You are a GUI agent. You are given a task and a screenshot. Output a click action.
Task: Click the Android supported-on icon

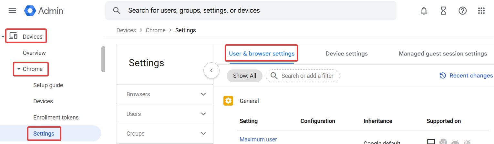(x=455, y=141)
